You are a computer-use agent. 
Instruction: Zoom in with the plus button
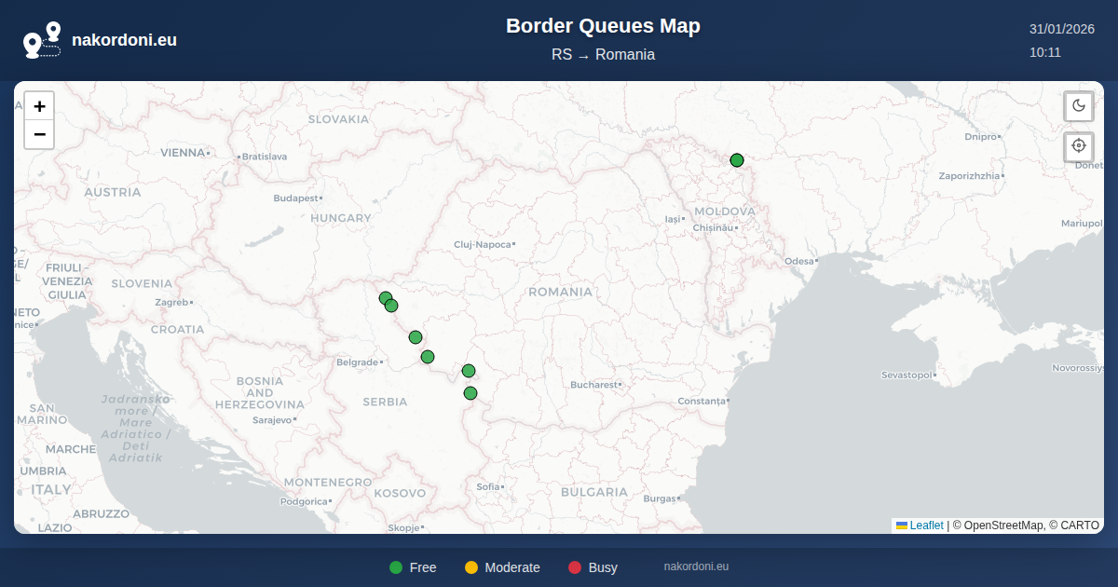coord(39,106)
